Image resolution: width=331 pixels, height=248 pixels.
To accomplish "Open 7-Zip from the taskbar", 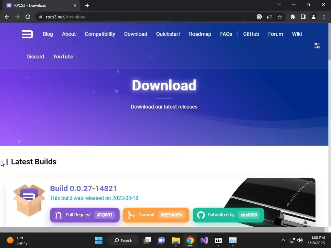I will click(x=219, y=240).
